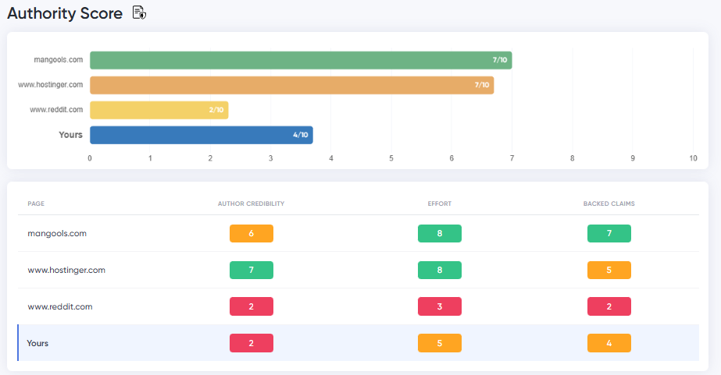Click the axis tick label 10

click(x=693, y=158)
